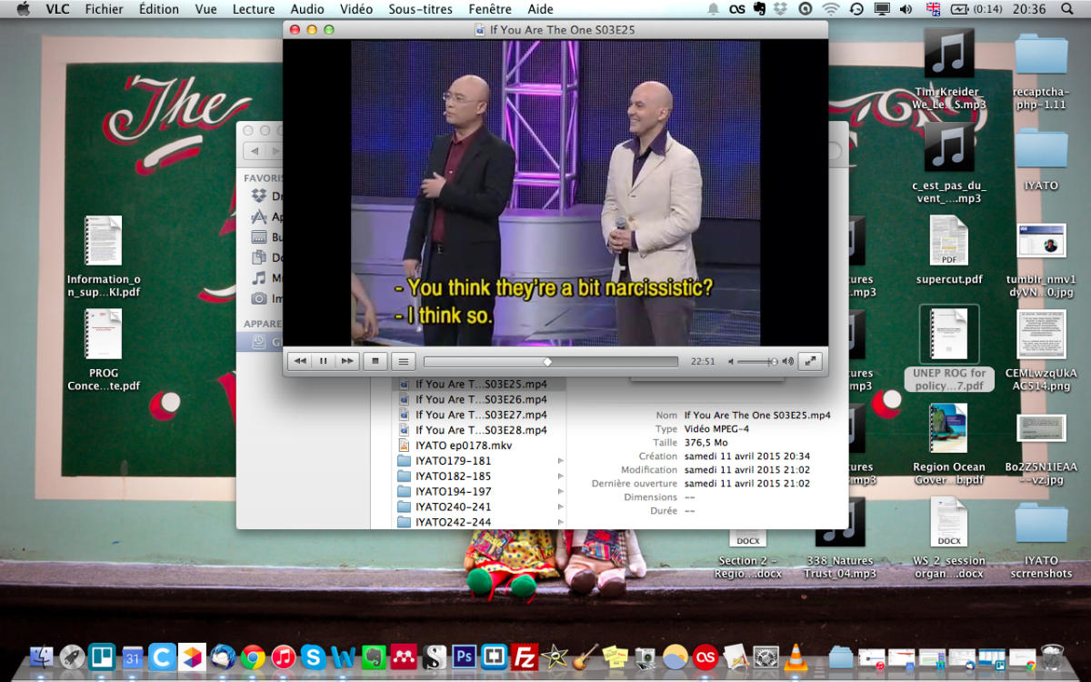Open Photoshop from the dock
This screenshot has height=682, width=1091.
click(465, 657)
